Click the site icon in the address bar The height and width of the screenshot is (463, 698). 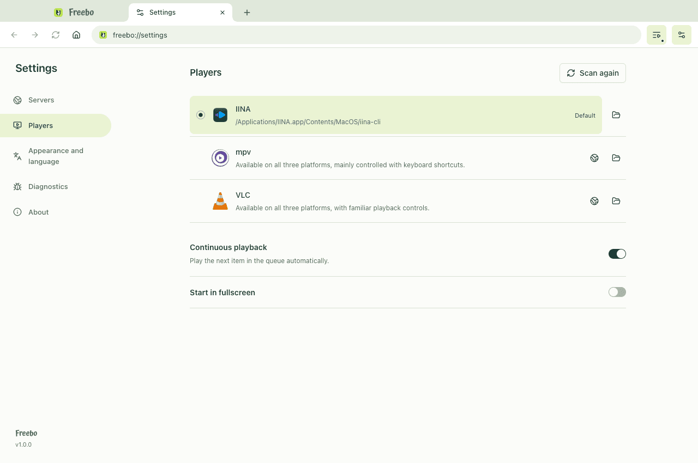click(x=103, y=35)
